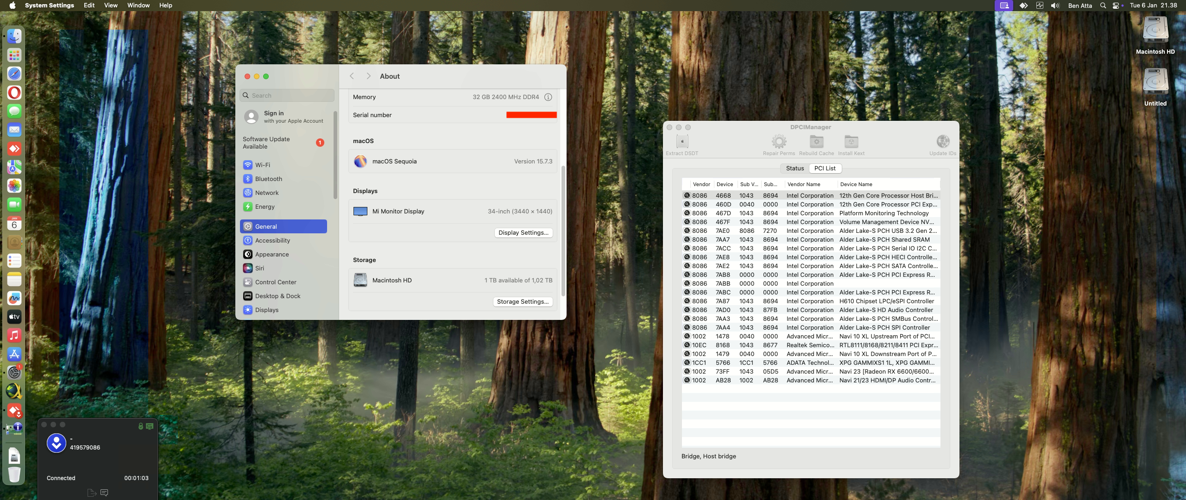
Task: Open Finder from the Dock
Action: pyautogui.click(x=14, y=36)
